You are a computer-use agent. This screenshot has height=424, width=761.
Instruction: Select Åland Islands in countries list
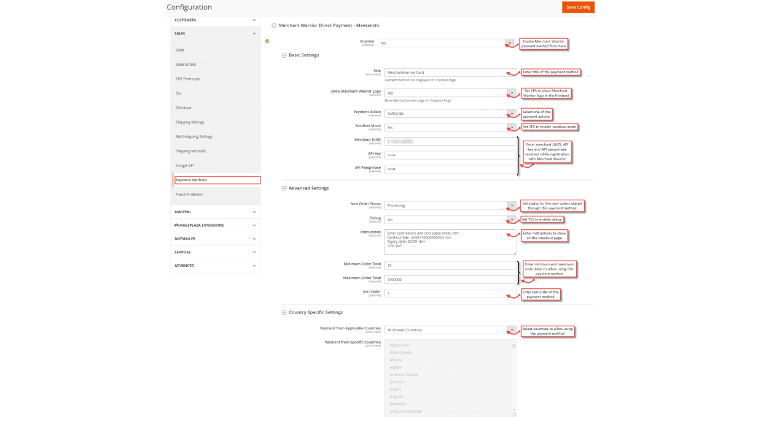point(400,353)
